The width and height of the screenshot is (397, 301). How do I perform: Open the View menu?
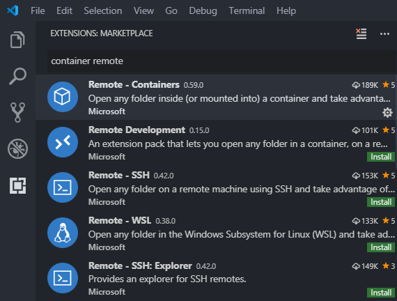143,10
